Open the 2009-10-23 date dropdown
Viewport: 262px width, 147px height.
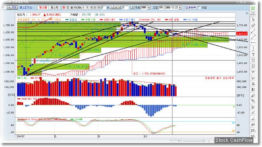click(180, 8)
